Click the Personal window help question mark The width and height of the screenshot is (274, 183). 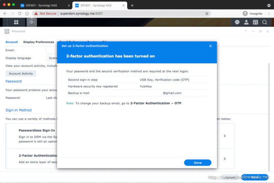tap(246, 31)
